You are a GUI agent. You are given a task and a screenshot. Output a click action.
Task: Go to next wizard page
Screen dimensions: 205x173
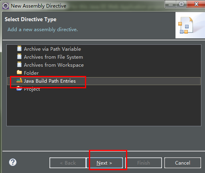pyautogui.click(x=104, y=163)
